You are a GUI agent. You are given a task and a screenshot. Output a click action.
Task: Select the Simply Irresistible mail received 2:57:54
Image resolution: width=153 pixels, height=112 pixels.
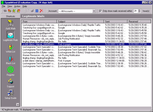(x=86, y=36)
